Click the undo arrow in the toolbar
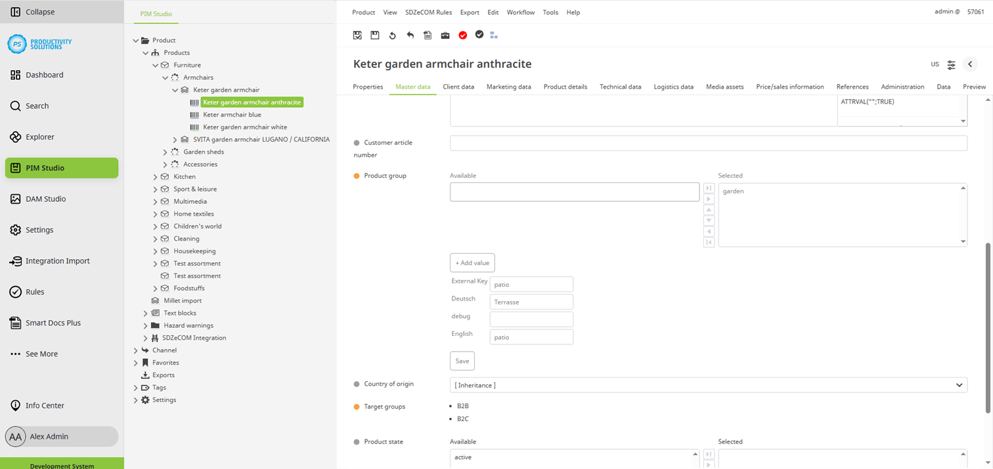The image size is (993, 469). [410, 35]
